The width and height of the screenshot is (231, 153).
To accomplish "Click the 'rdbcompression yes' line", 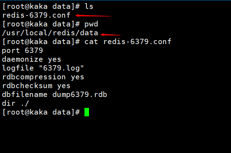I will click(x=43, y=77).
